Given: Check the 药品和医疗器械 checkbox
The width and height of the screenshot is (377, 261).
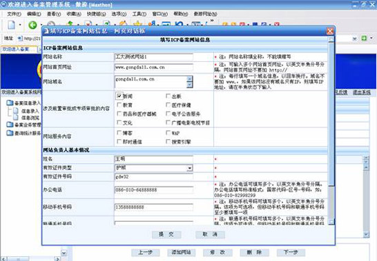Looking at the screenshot, I should tap(119, 114).
